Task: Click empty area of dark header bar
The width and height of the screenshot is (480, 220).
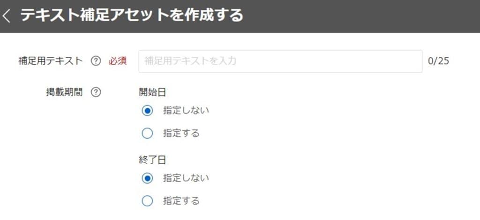Action: point(361,16)
